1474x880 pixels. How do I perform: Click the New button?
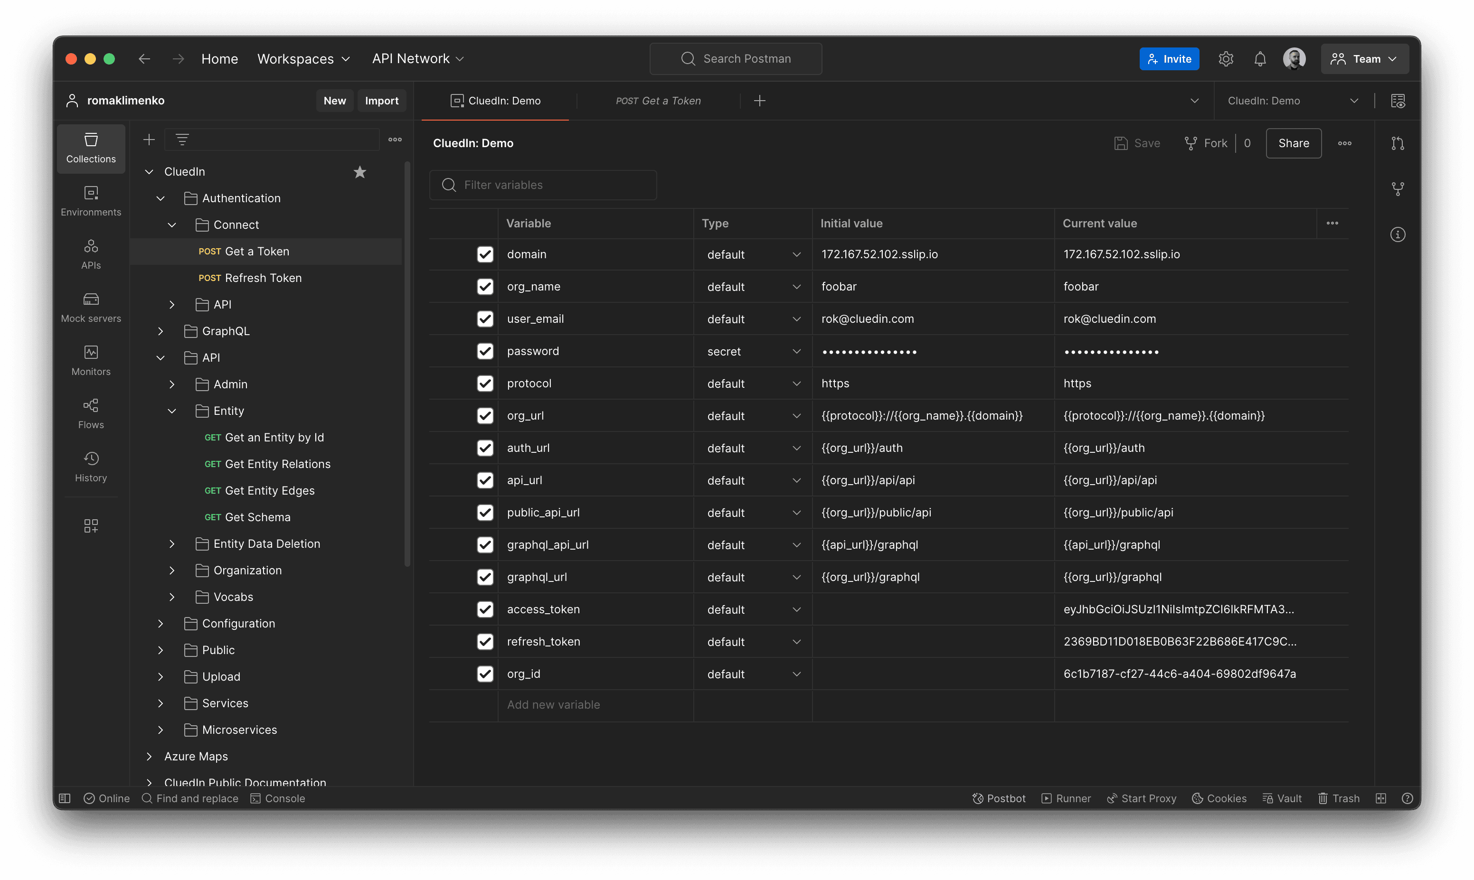pyautogui.click(x=334, y=101)
